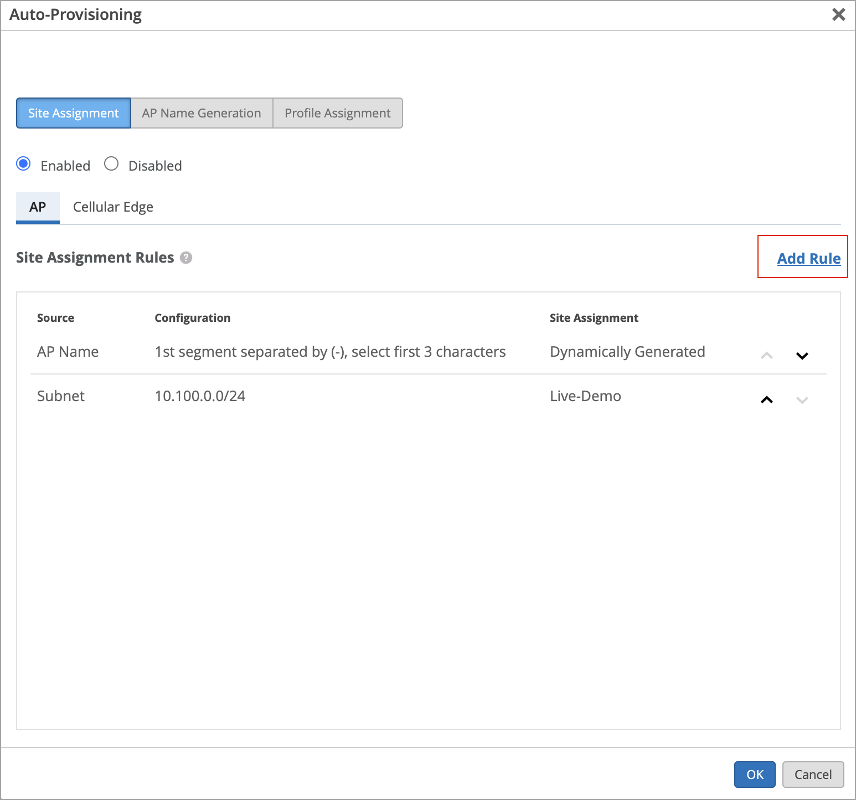Viewport: 856px width, 800px height.
Task: Click the Live-Demo site assignment
Action: click(x=585, y=396)
